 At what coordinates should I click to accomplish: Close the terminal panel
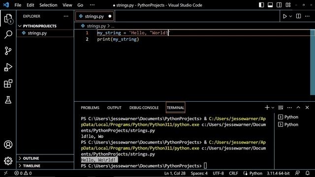click(307, 108)
